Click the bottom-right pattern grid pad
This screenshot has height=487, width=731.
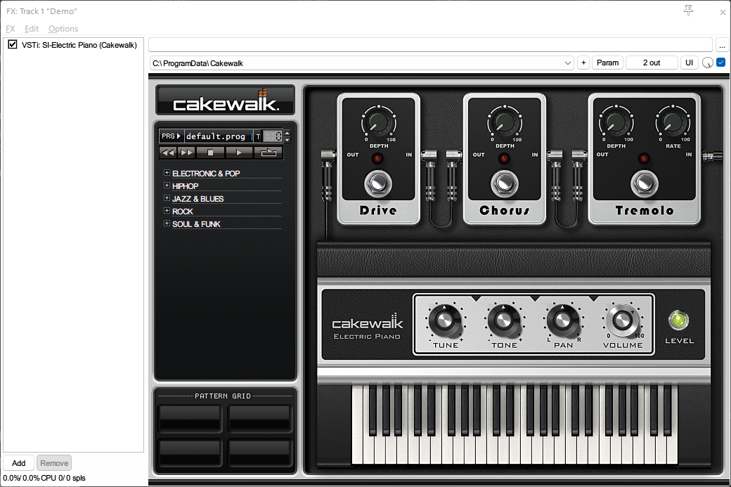259,452
